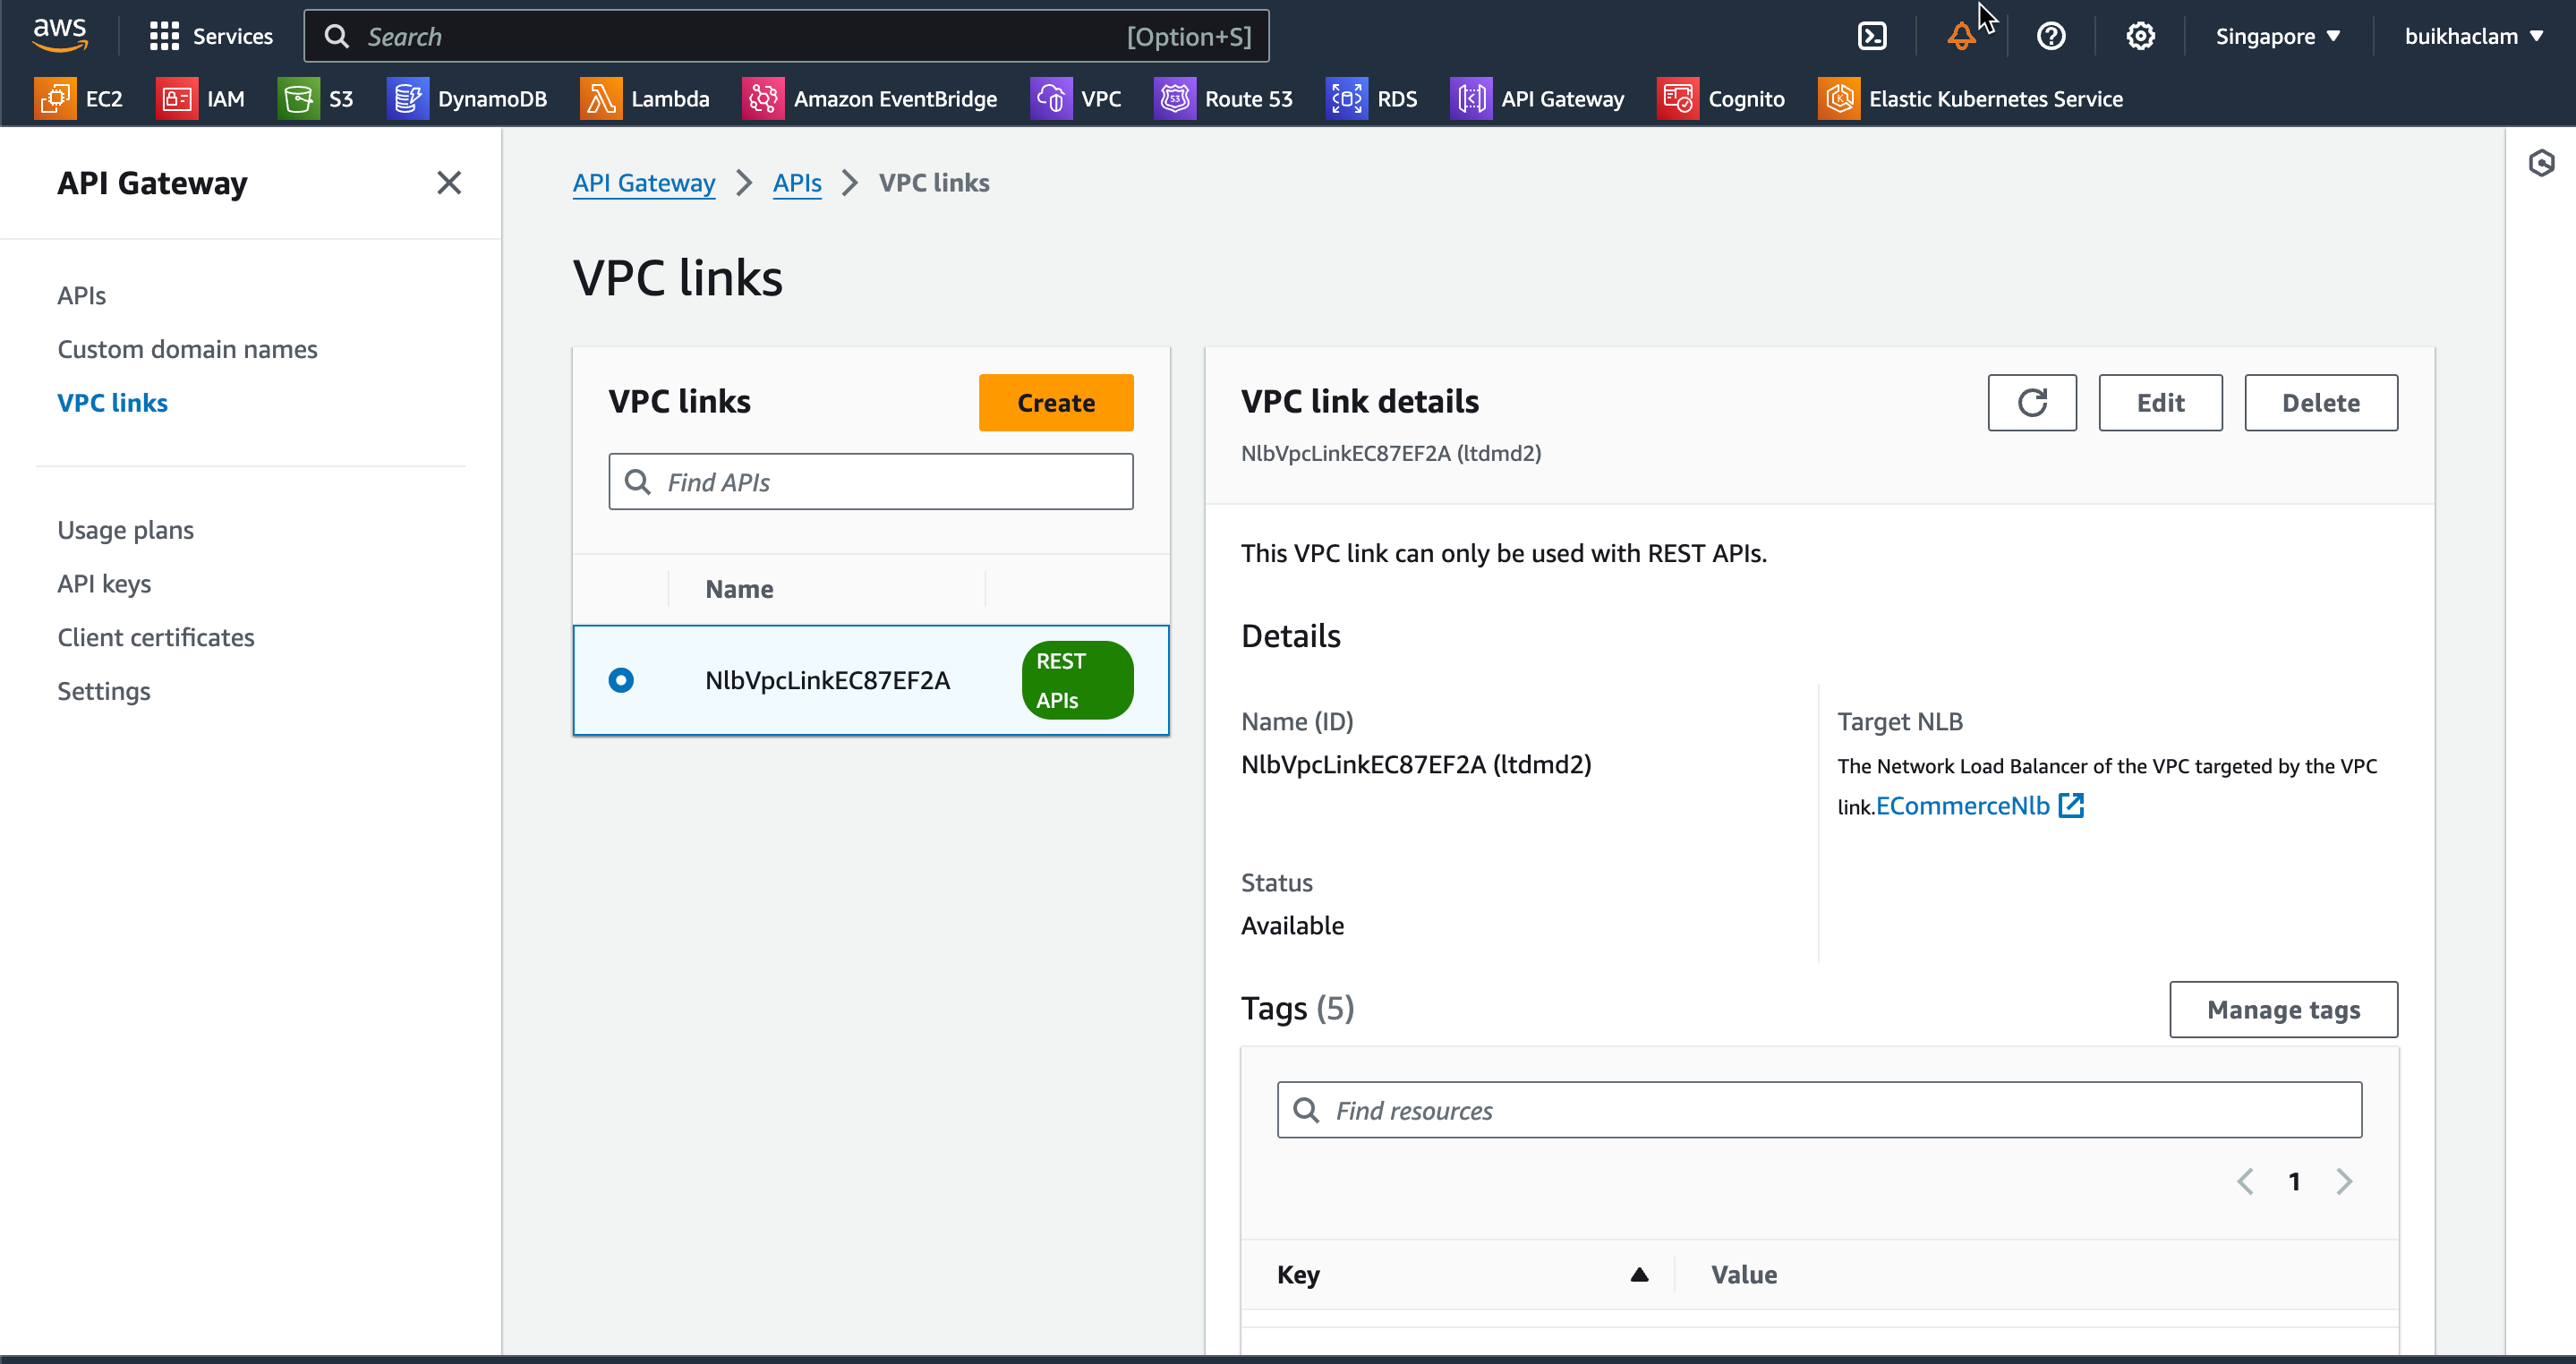The height and width of the screenshot is (1364, 2576).
Task: Follow the APIs breadcrumb link
Action: (x=797, y=182)
